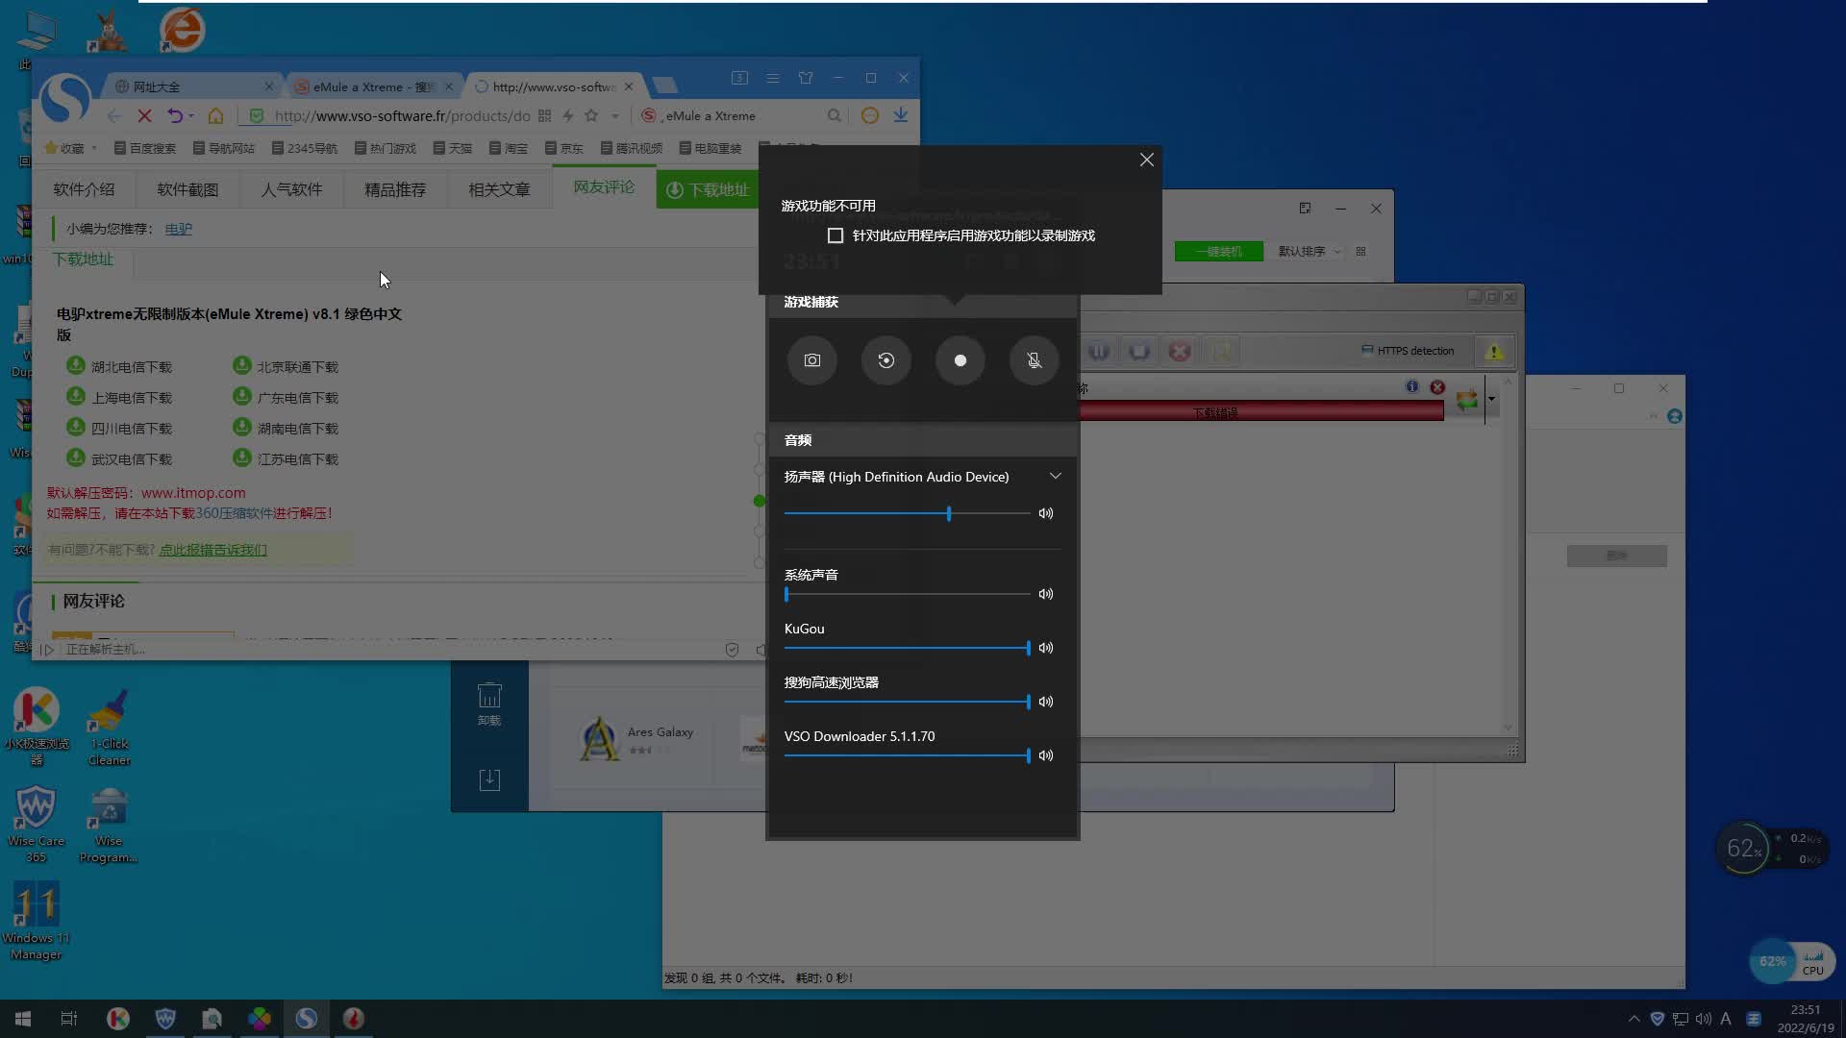Open the QR code icon in address bar
Screen dimensions: 1846x1038
pyautogui.click(x=544, y=115)
